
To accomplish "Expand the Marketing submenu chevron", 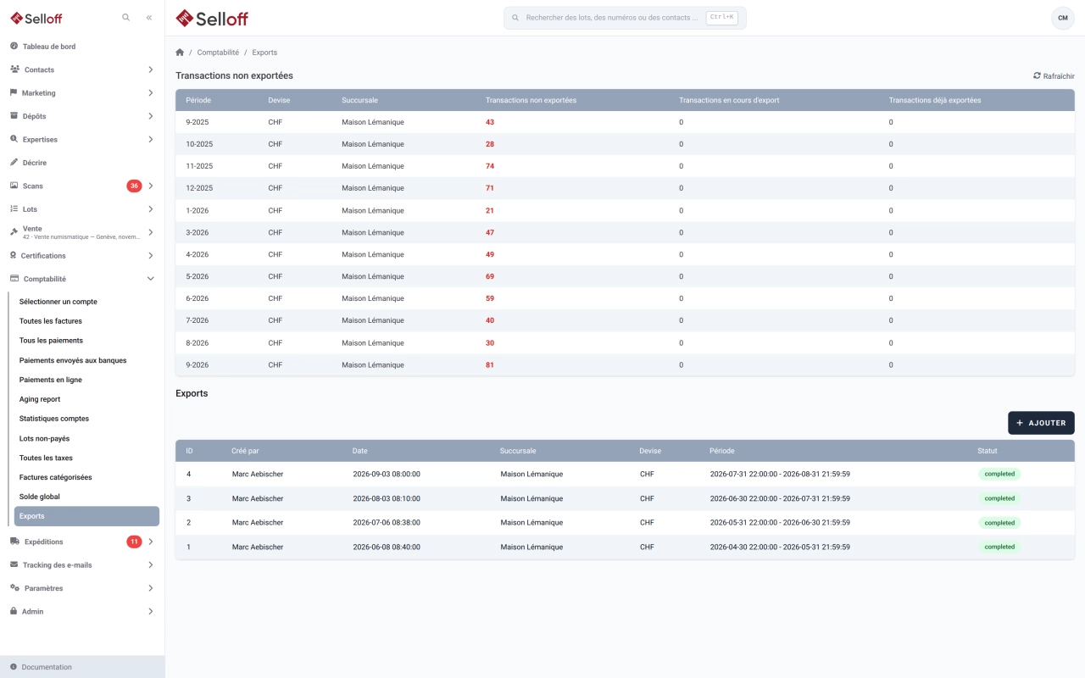I will 151,92.
